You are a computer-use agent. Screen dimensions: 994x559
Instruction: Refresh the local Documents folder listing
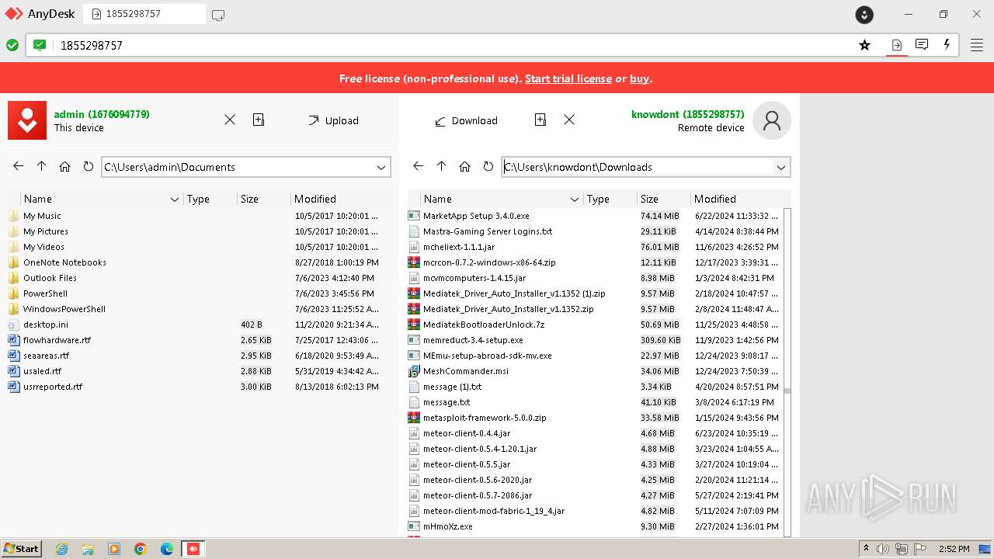(x=89, y=166)
